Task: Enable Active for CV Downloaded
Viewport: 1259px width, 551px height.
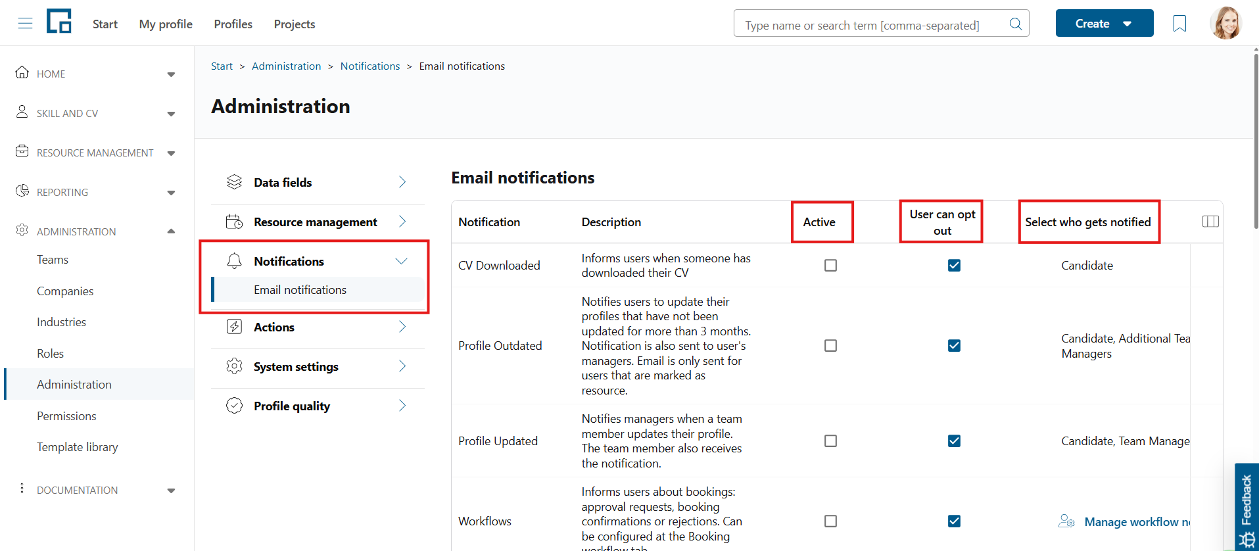Action: 831,266
